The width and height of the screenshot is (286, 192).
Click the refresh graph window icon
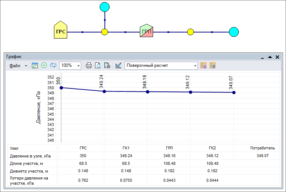[35, 65]
